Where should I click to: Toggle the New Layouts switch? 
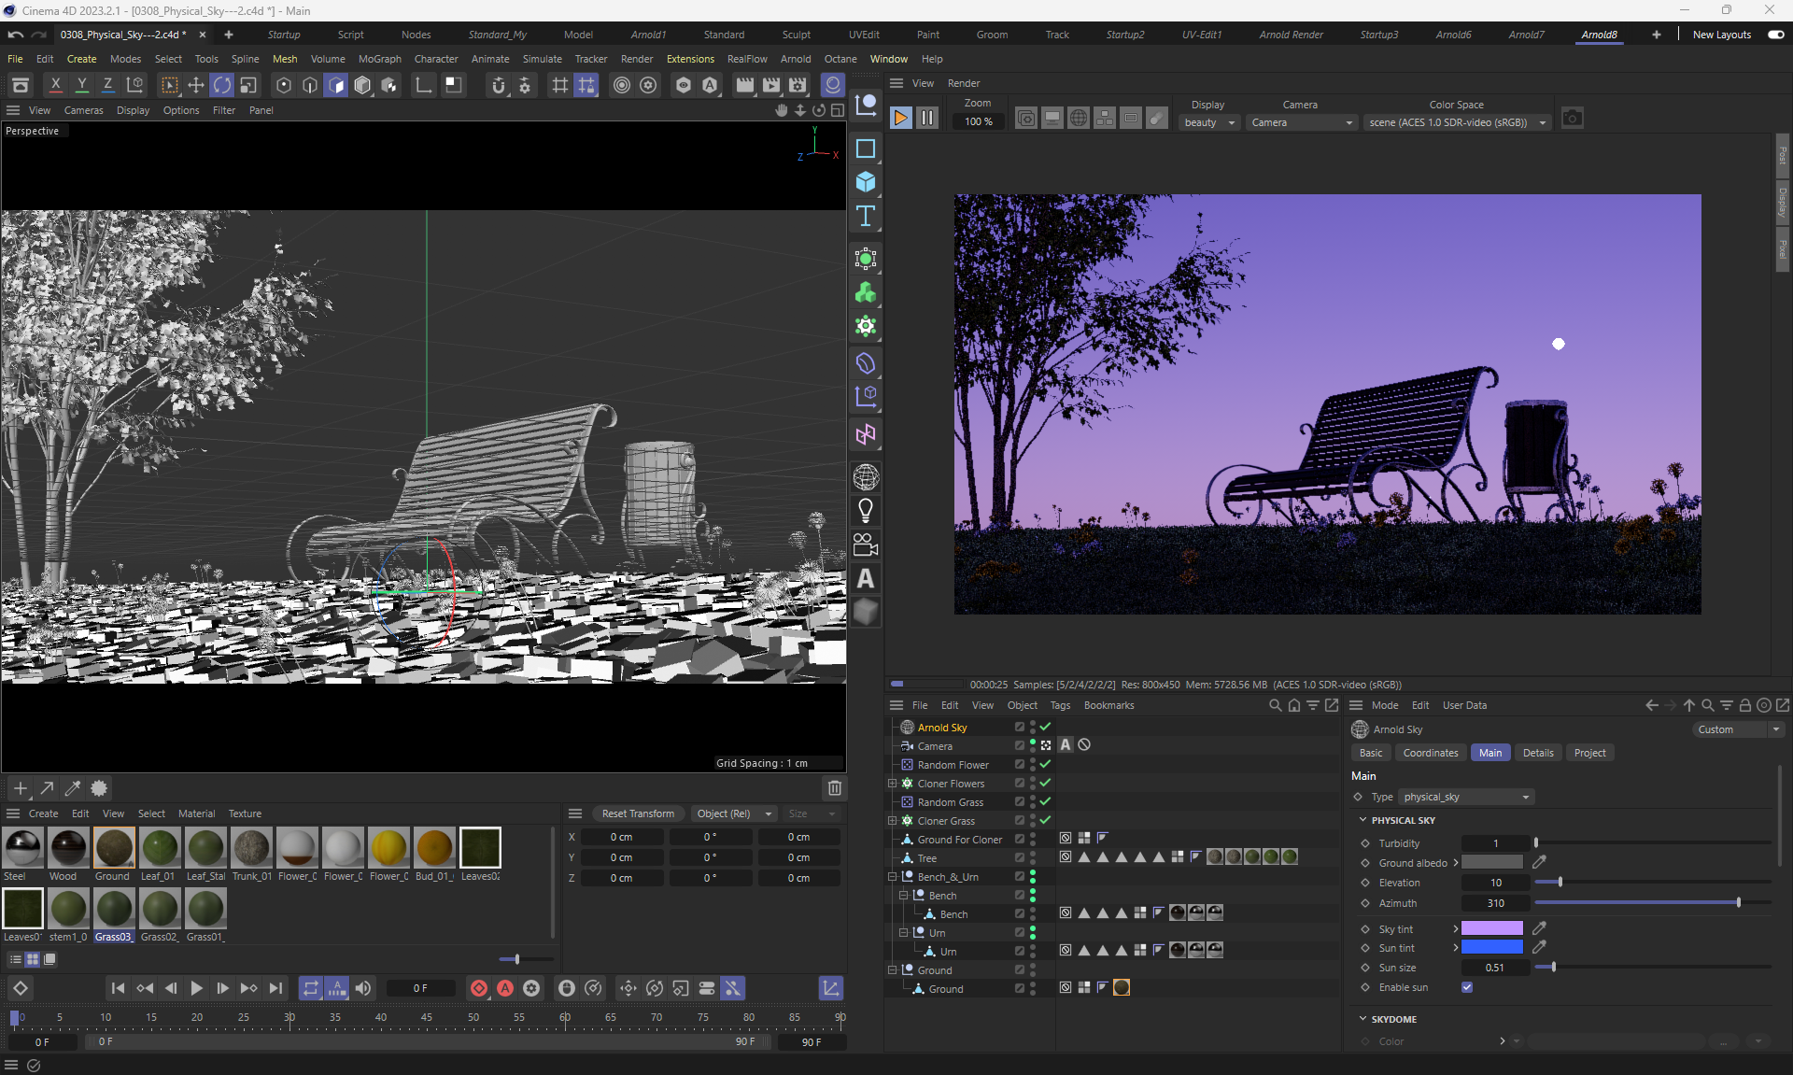tap(1775, 35)
